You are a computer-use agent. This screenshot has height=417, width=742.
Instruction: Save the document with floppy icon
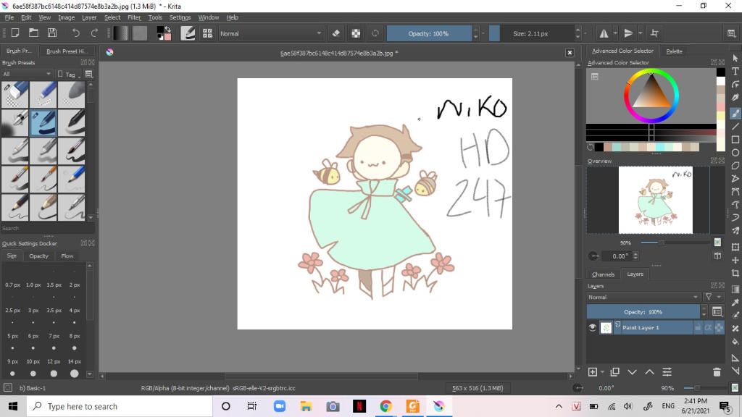click(52, 33)
